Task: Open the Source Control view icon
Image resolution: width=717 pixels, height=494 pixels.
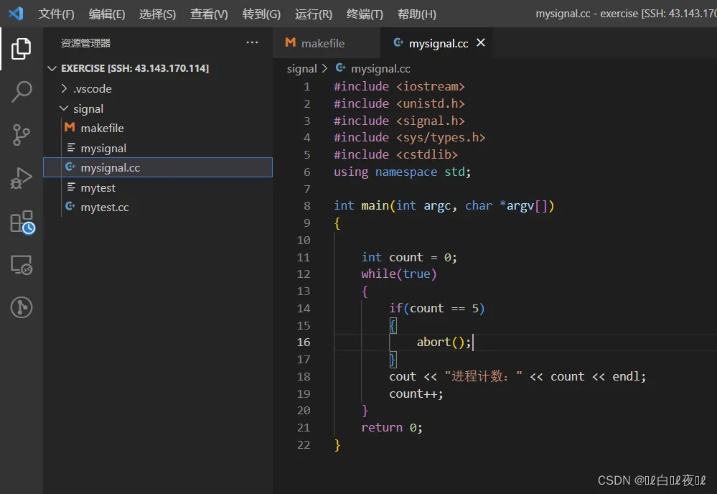Action: coord(21,135)
